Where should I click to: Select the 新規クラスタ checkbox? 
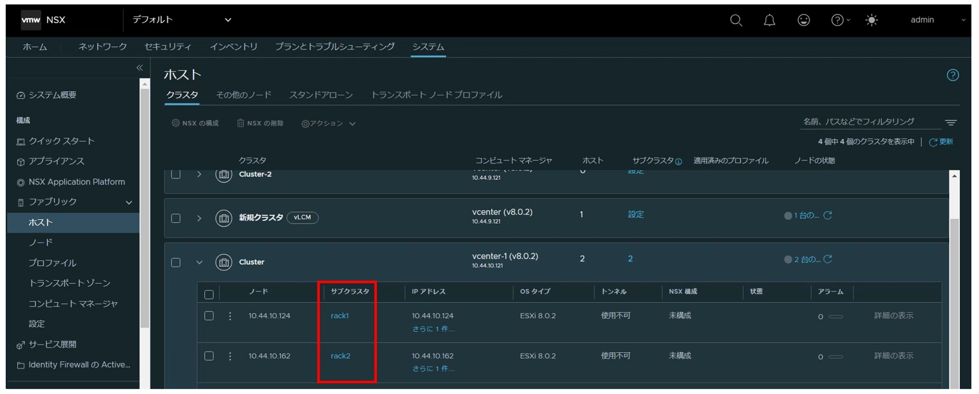coord(176,218)
